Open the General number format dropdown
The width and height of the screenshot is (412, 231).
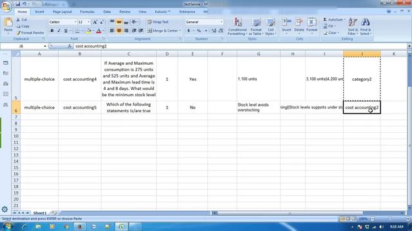click(x=221, y=22)
